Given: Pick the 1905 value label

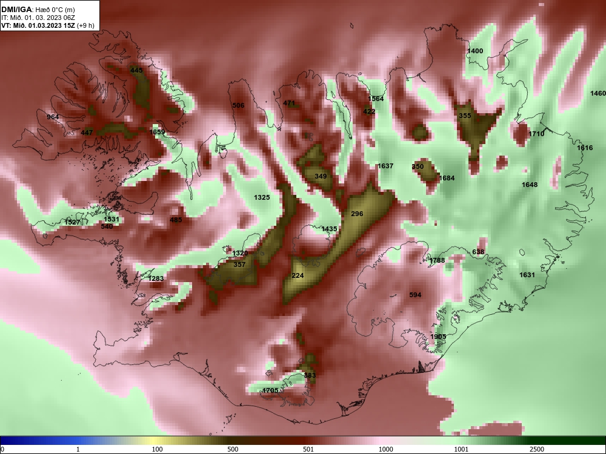Looking at the screenshot, I should click(x=438, y=336).
